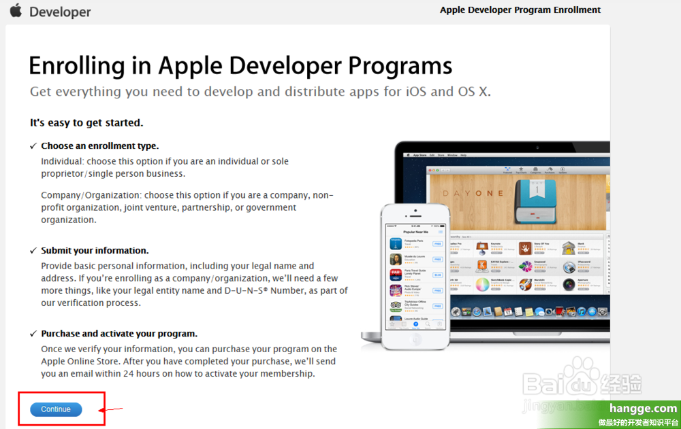Viewport: 681px width, 429px height.
Task: Click the 'Purchase and activate your program.' heading
Action: click(119, 334)
